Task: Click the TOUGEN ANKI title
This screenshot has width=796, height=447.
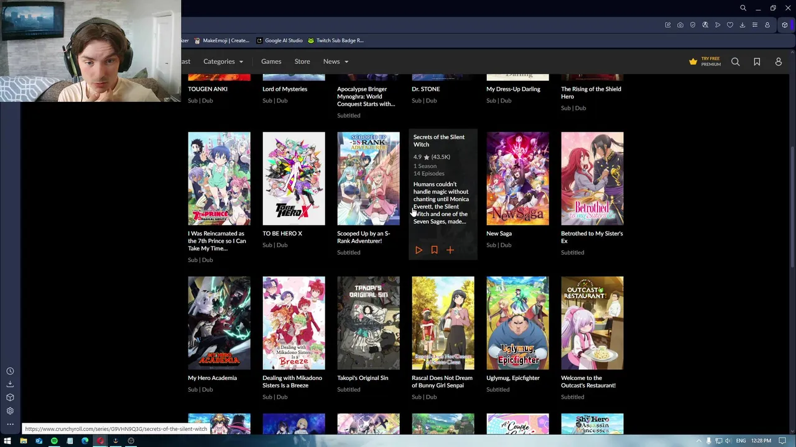Action: [x=208, y=89]
